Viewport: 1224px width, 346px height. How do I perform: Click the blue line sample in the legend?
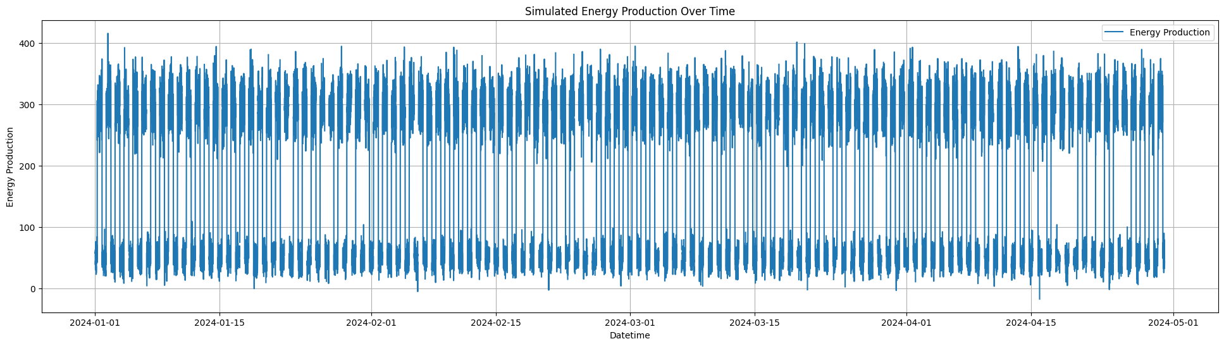pyautogui.click(x=1115, y=33)
